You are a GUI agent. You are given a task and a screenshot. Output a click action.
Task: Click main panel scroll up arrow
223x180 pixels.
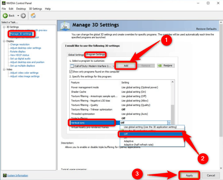tap(221, 22)
